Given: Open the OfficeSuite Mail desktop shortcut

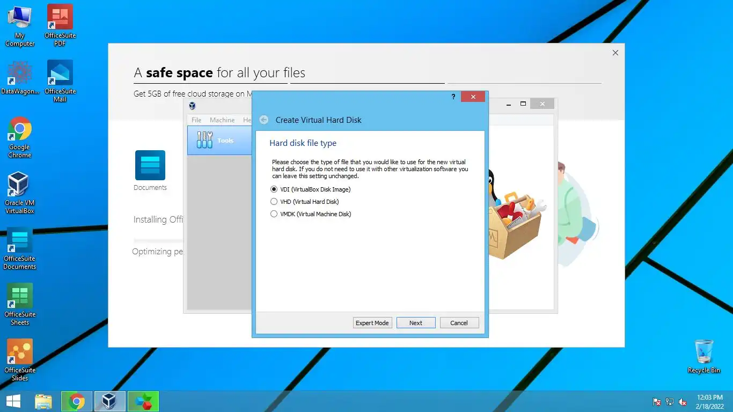Looking at the screenshot, I should (x=60, y=81).
